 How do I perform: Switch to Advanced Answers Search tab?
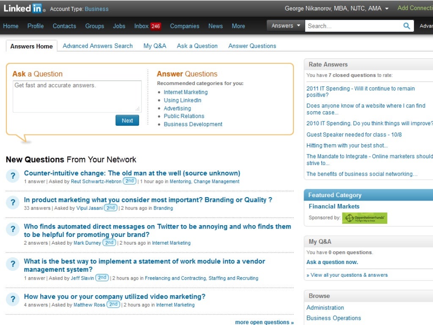(x=98, y=46)
